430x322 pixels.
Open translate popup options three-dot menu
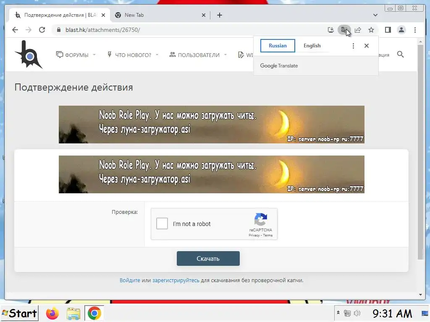pos(353,46)
